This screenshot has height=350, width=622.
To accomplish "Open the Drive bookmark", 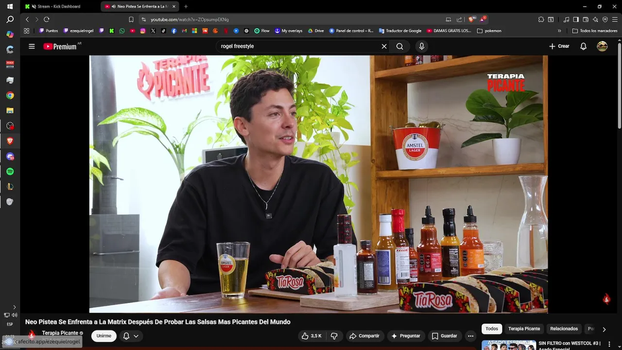I will [x=316, y=31].
